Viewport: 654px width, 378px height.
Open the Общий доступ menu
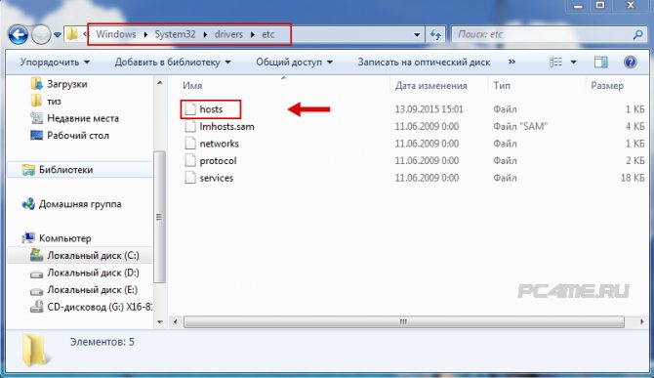(294, 63)
